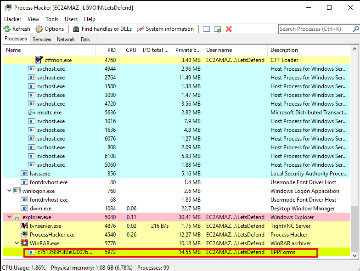This screenshot has width=360, height=271.
Task: Select svchost.exe with PID 3080
Action: 177,95
